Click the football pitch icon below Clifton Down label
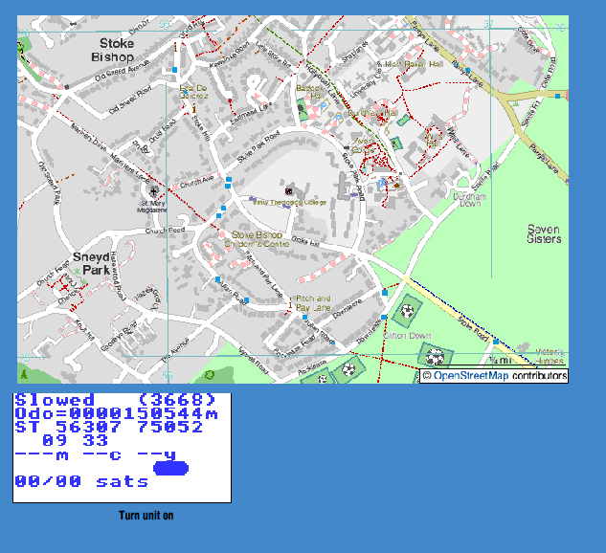Viewport: 606px width, 553px height. tap(436, 357)
